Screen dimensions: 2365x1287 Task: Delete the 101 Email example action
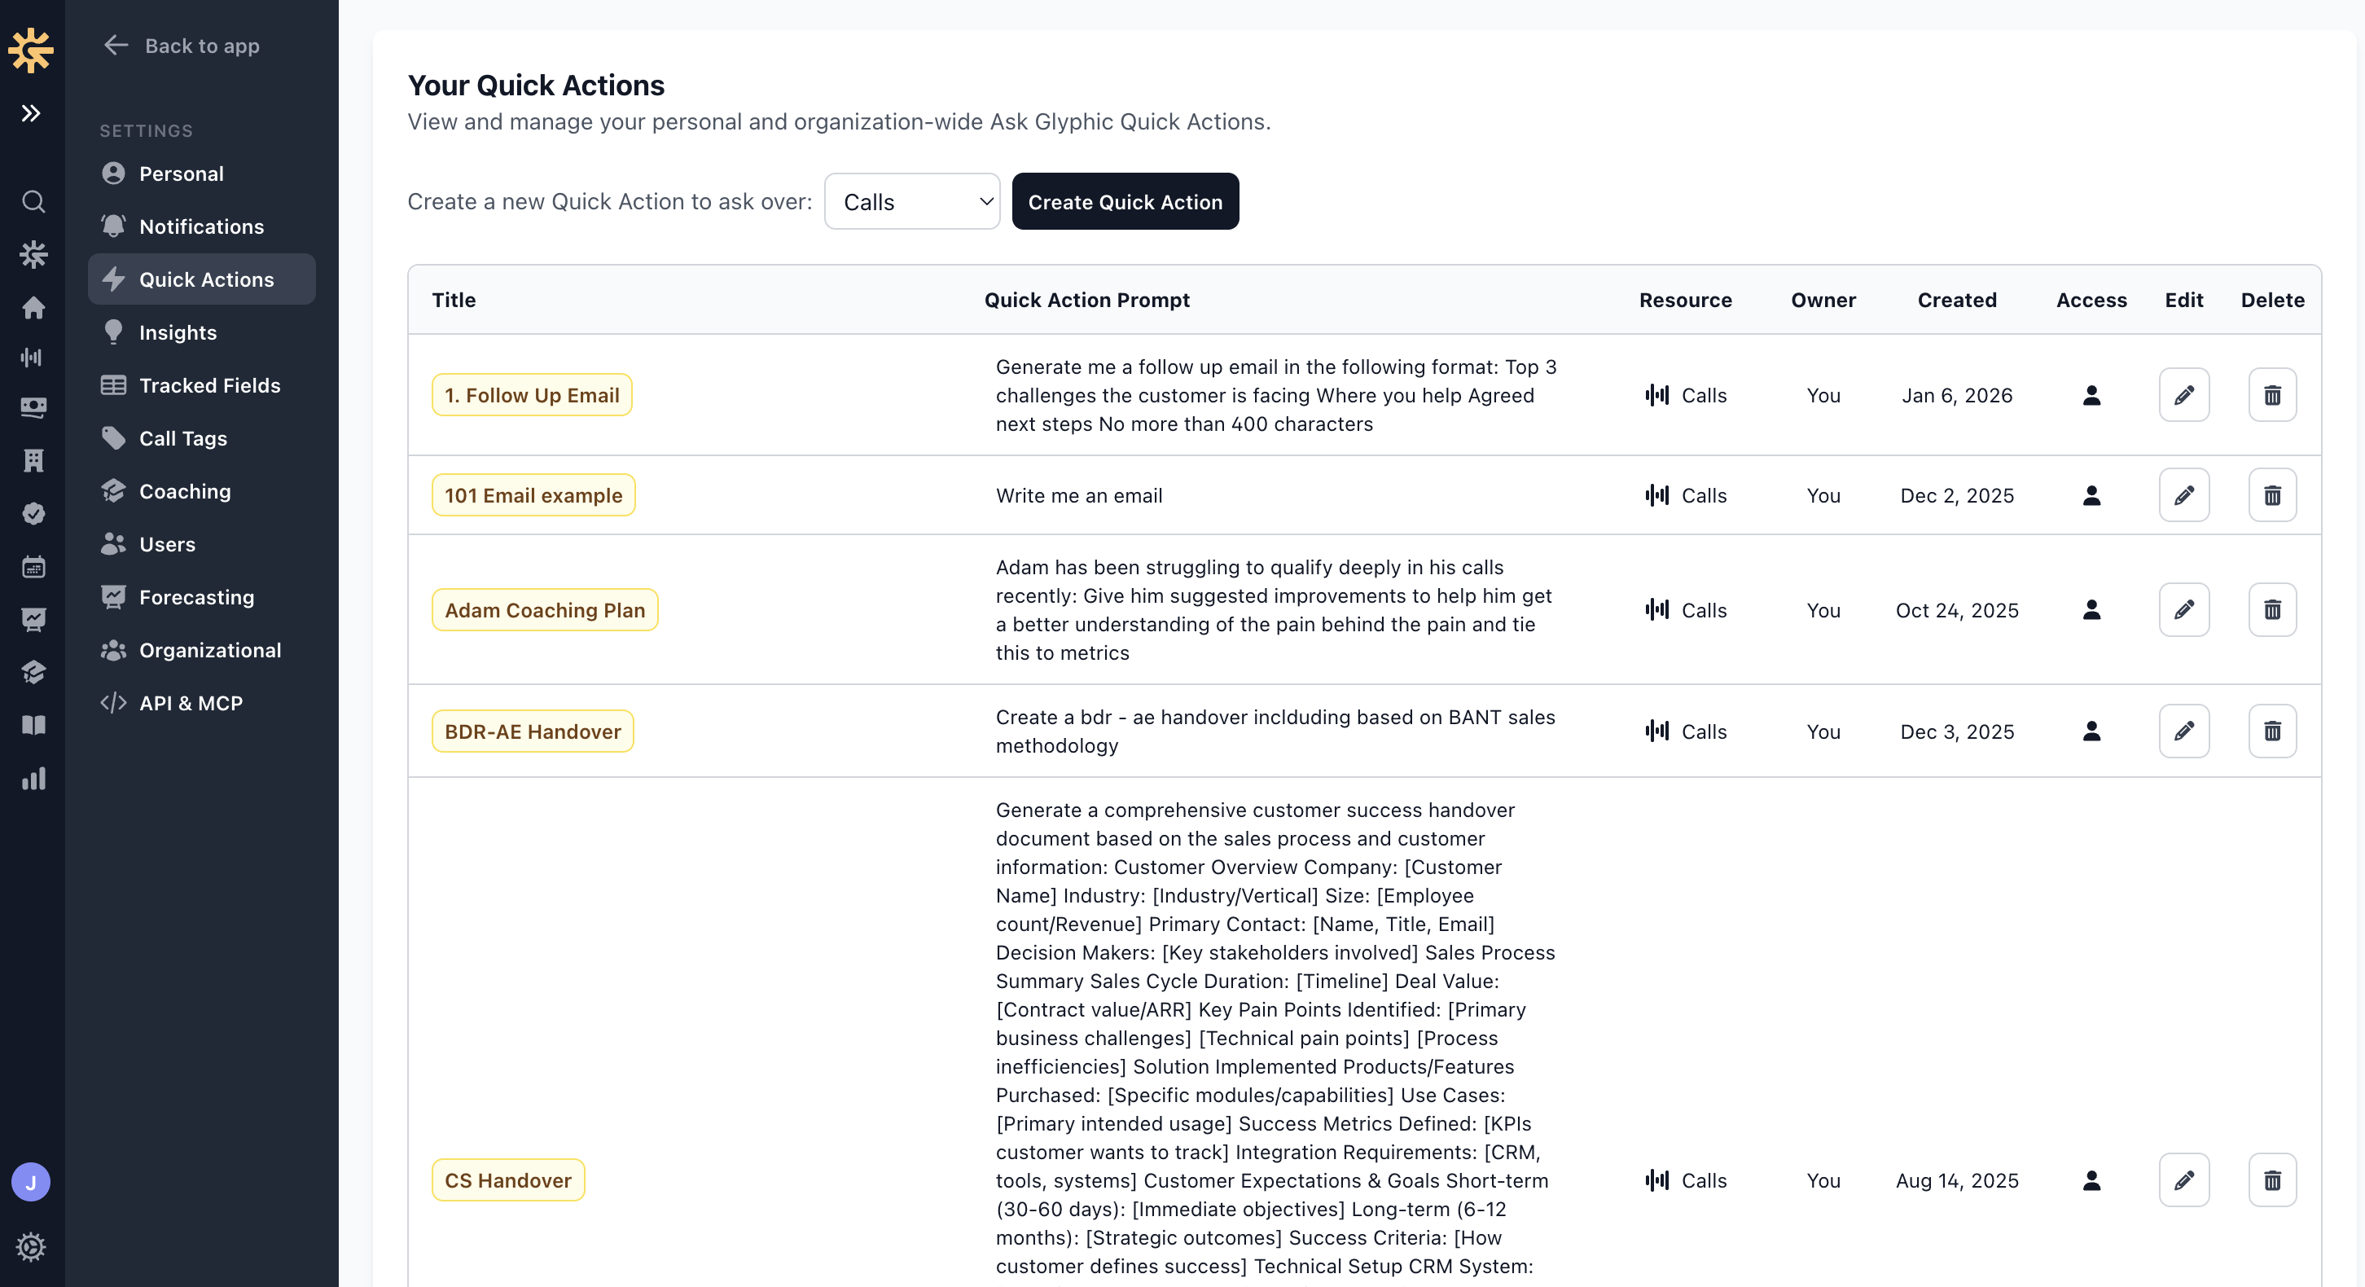click(x=2272, y=496)
